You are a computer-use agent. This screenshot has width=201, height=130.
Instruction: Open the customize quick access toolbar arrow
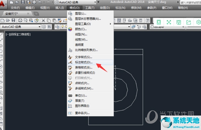click(98, 2)
